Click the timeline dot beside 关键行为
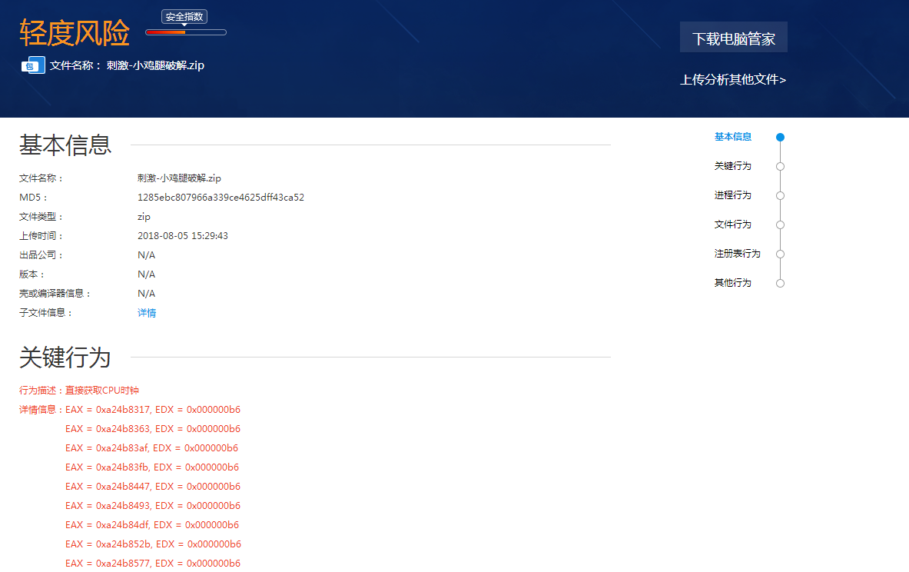Viewport: 909px width, 572px height. (x=780, y=166)
